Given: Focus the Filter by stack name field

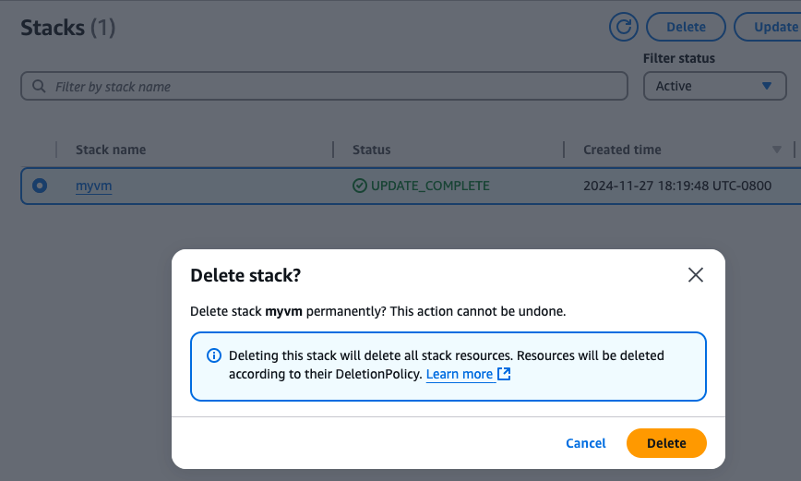Looking at the screenshot, I should pyautogui.click(x=332, y=86).
